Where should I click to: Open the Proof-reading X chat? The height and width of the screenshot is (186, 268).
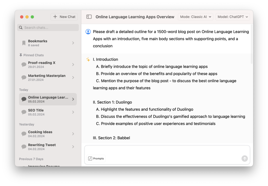48,65
